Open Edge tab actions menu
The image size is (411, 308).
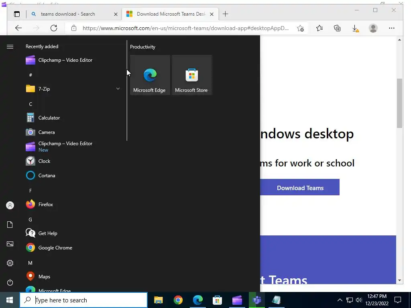tap(17, 14)
